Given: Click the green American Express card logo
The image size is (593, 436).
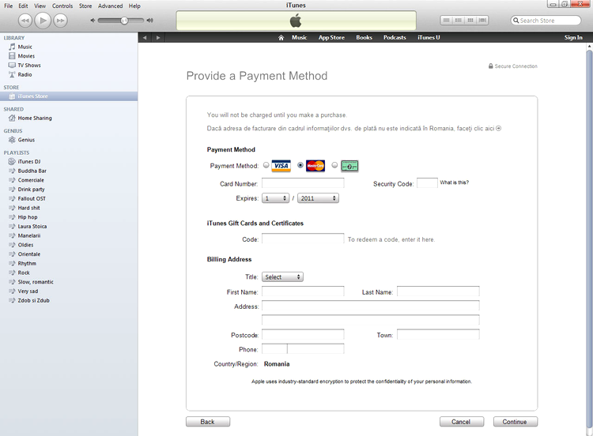Looking at the screenshot, I should [349, 166].
